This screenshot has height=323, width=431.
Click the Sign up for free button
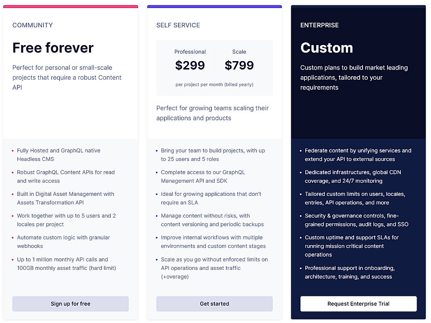70,304
